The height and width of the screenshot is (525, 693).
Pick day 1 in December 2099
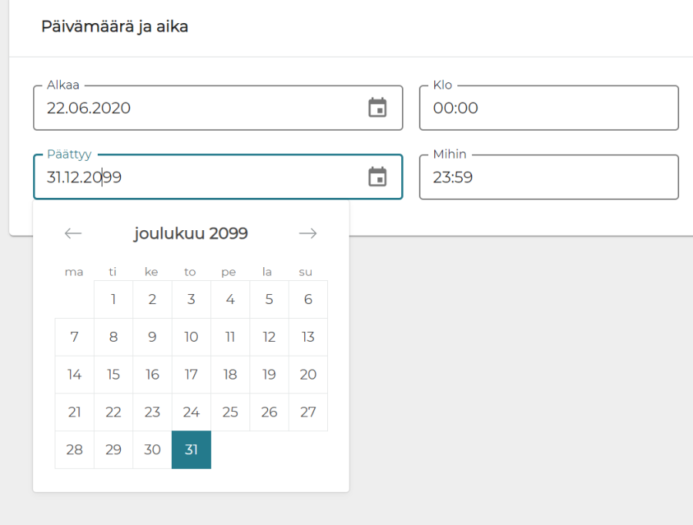[113, 299]
